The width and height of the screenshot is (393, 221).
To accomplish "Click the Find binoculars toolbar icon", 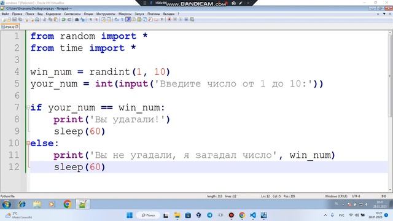I will (x=77, y=20).
